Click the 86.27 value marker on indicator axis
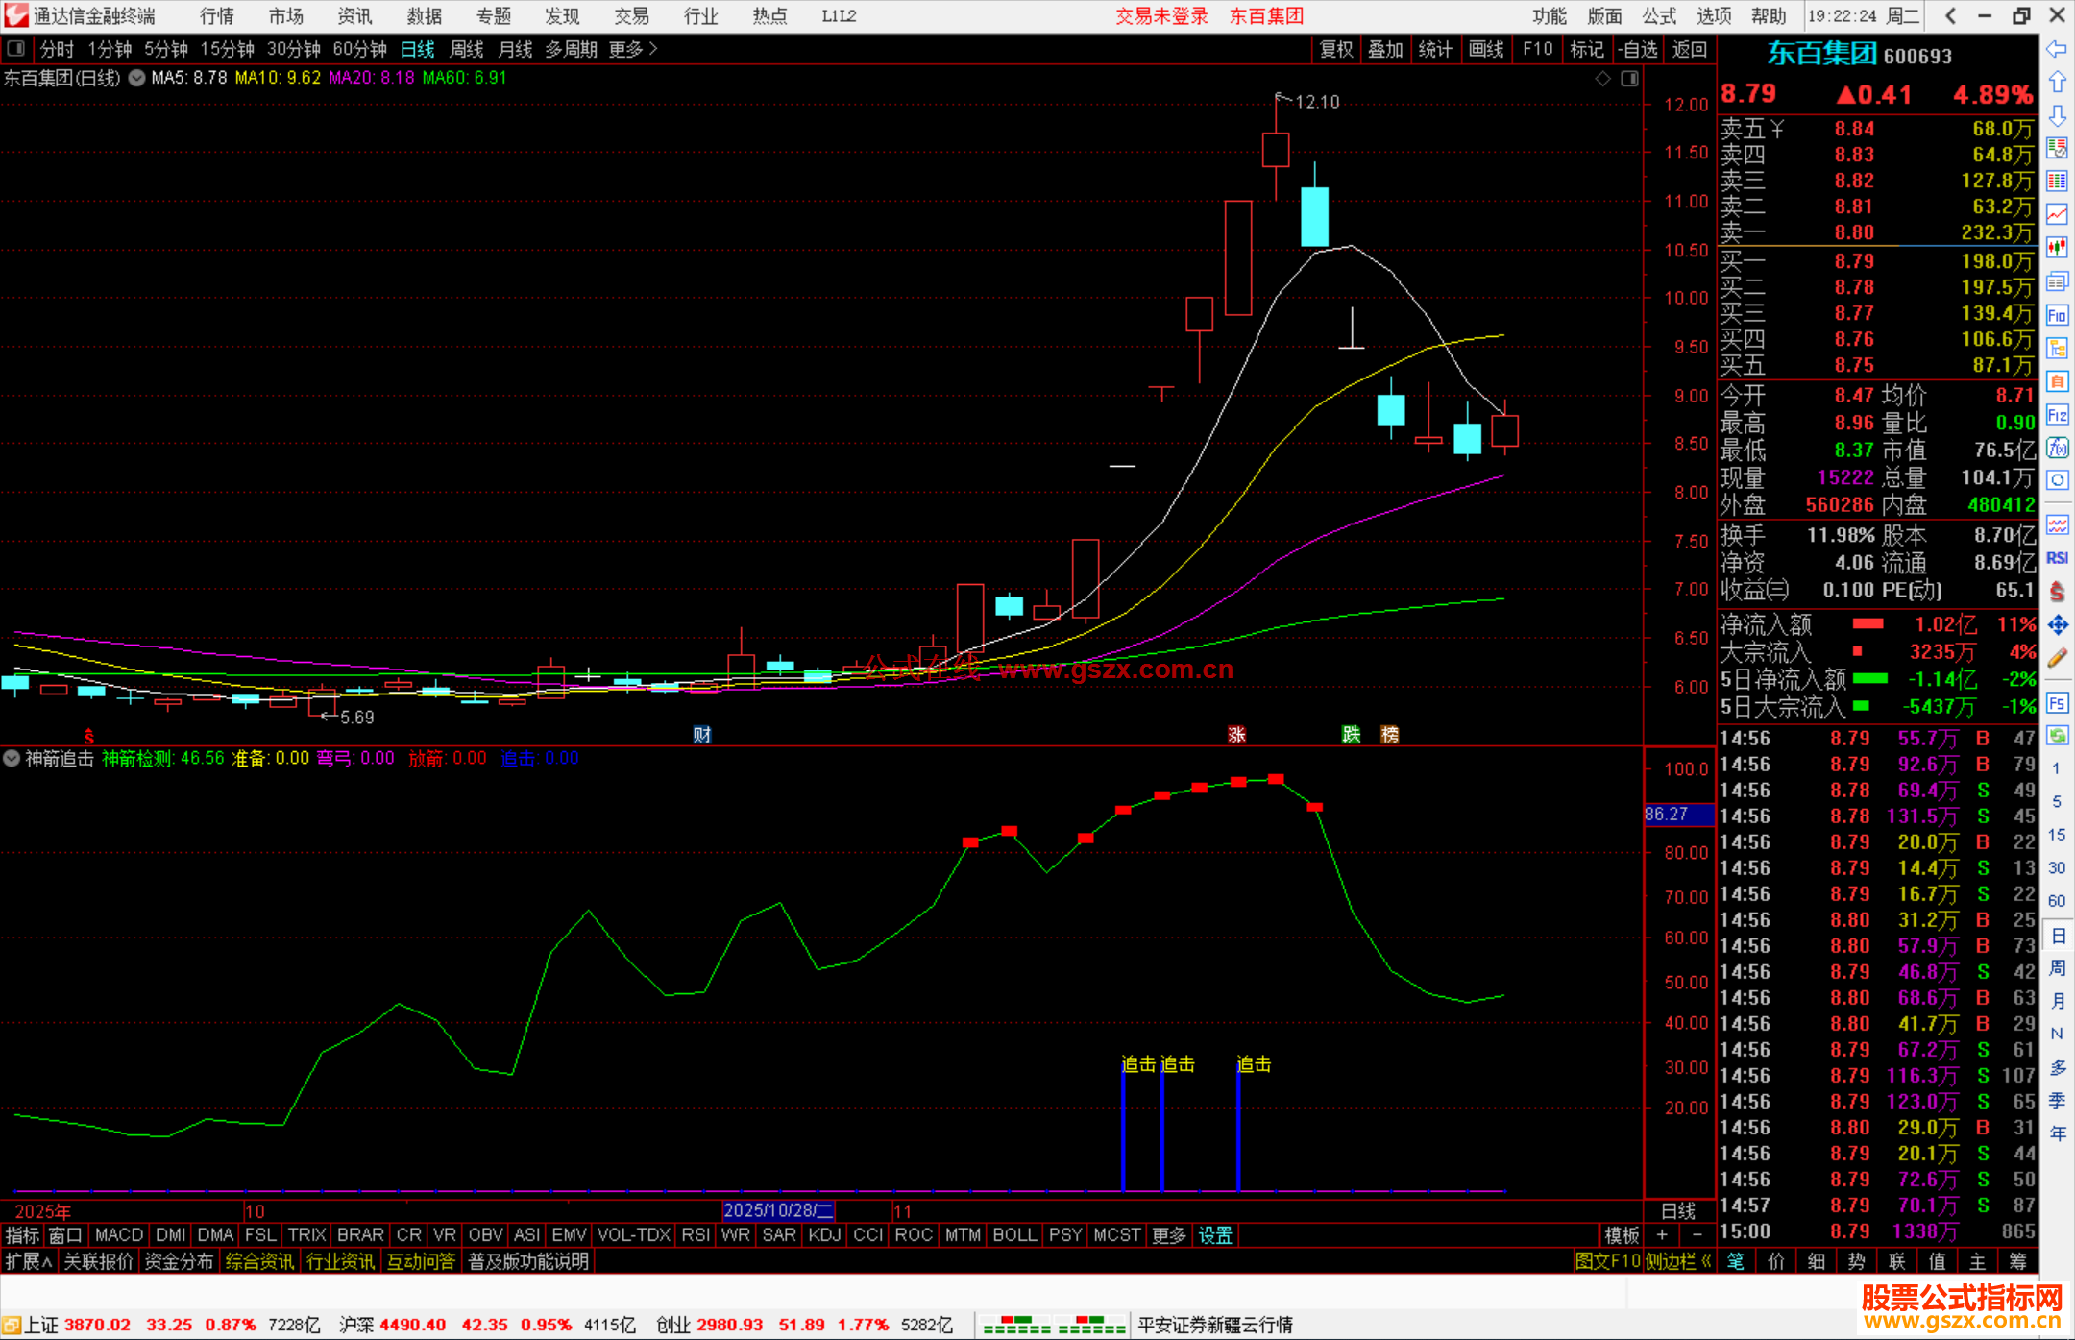This screenshot has width=2075, height=1340. 1678,815
